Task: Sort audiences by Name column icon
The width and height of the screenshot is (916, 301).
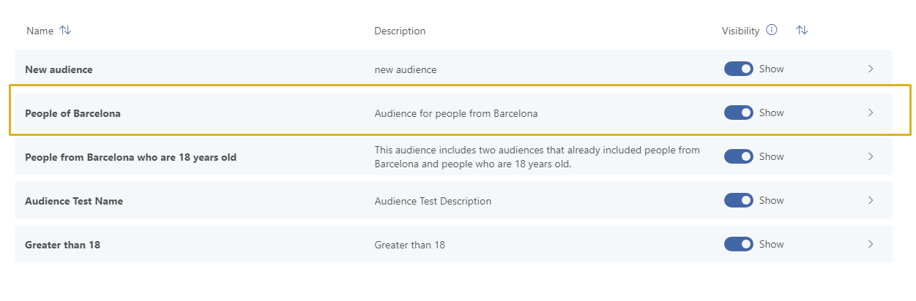Action: coord(65,31)
